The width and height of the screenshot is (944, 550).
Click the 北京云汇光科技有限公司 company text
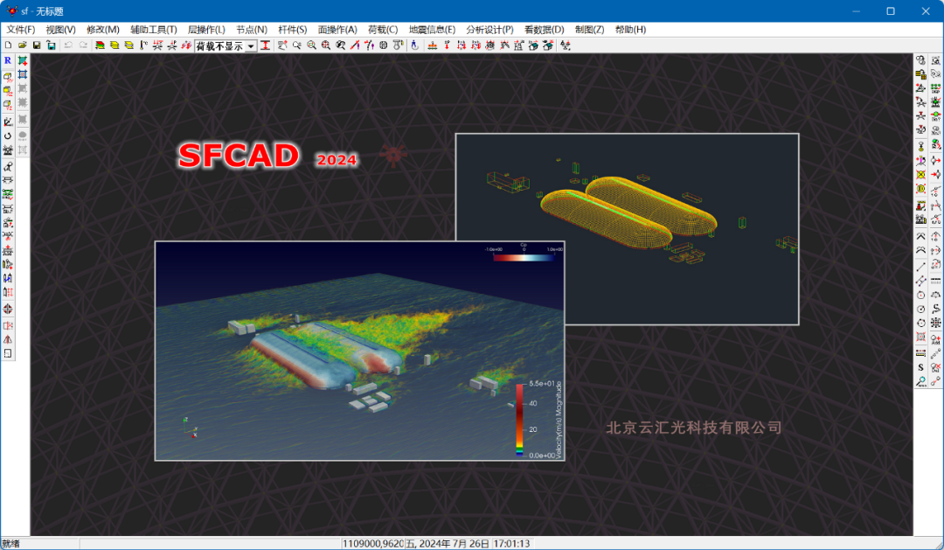pos(694,428)
